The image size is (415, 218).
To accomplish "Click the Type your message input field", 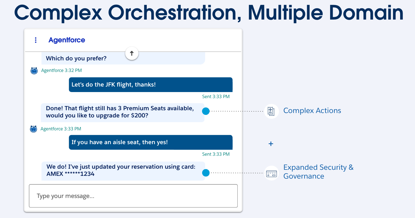I will click(133, 196).
